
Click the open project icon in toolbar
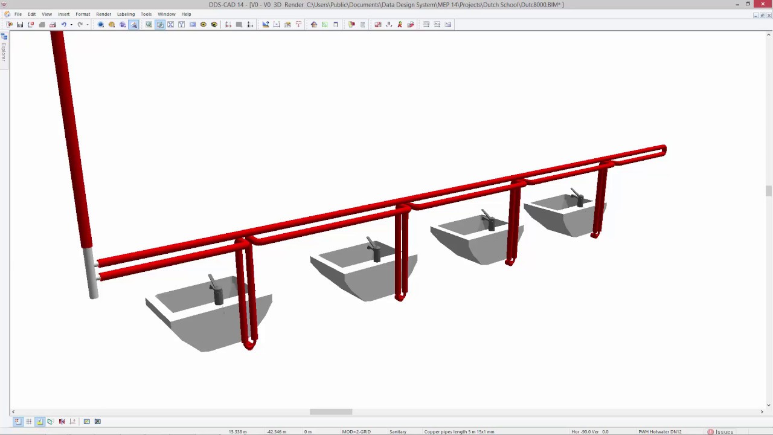9,24
